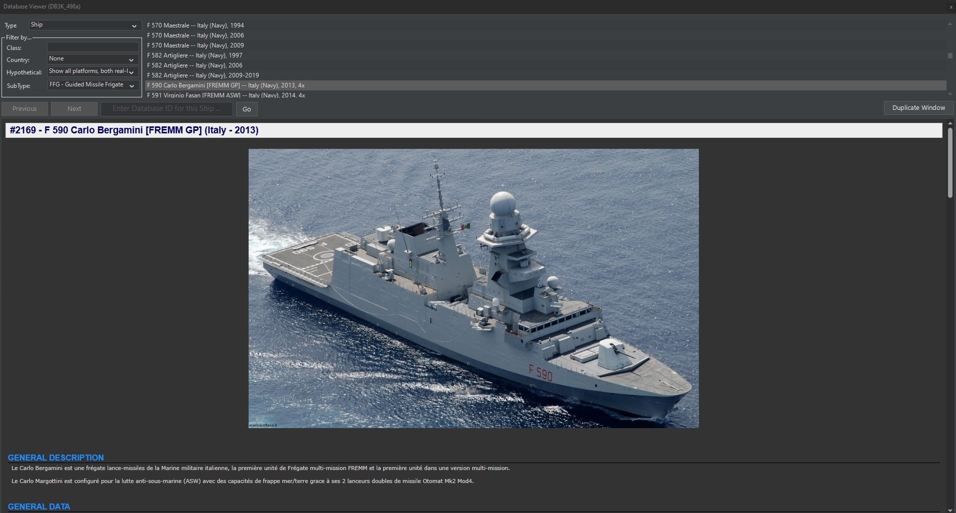The image size is (956, 513).
Task: Select F 582 Artigliere Italy 1997 entry
Action: [x=545, y=55]
